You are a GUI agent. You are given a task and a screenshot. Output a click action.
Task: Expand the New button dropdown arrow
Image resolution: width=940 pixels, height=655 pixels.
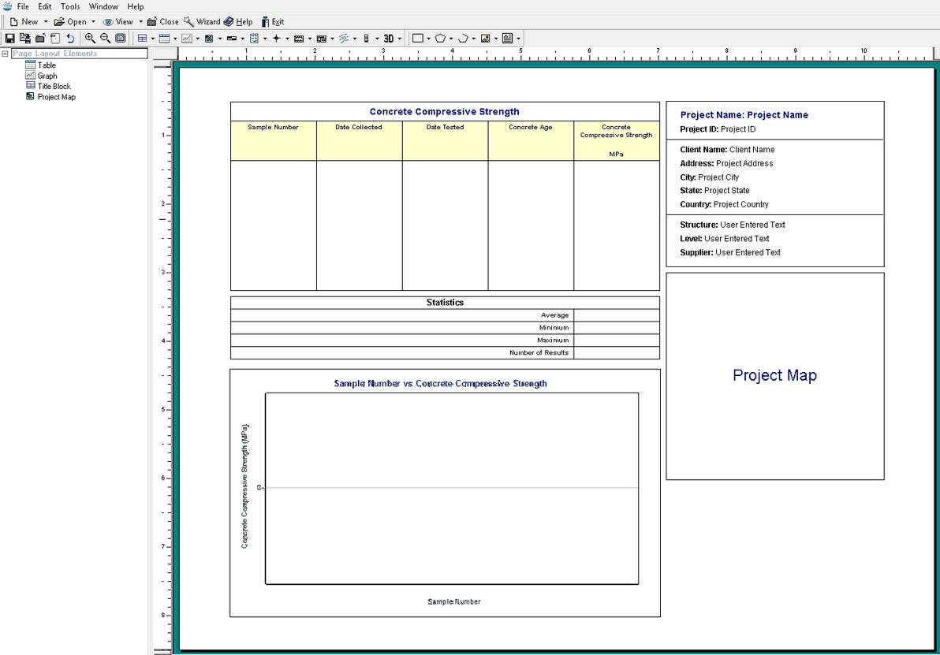(x=46, y=21)
